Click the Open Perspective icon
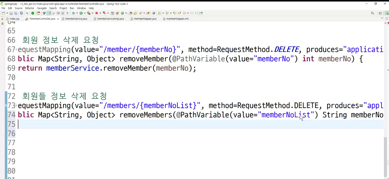This screenshot has height=179, width=389. [x=380, y=13]
